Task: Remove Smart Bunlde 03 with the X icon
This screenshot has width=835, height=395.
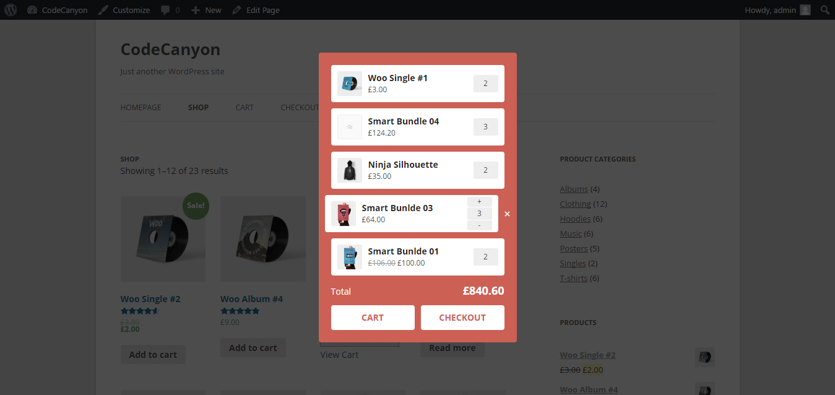Action: [x=507, y=214]
